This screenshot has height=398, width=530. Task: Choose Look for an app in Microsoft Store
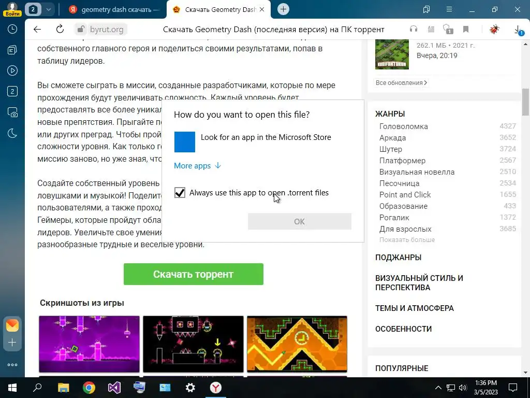coord(253,142)
